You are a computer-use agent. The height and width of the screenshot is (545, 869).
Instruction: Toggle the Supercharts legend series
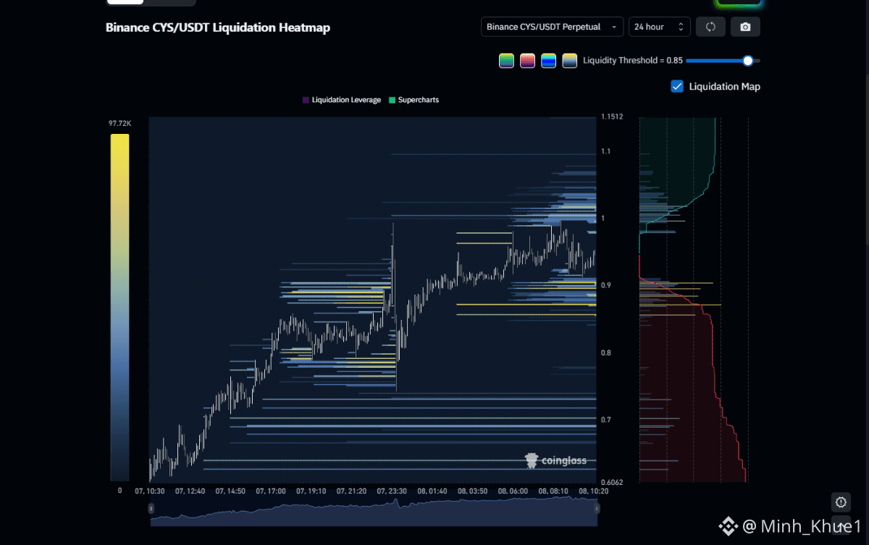click(x=413, y=100)
